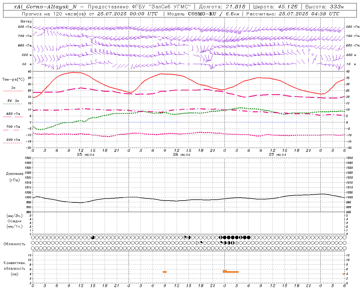Click the quarter-filled middle-row cloud symbol at 18h 26 июля
Viewport: 361px width, 288px height.
coord(201,243)
